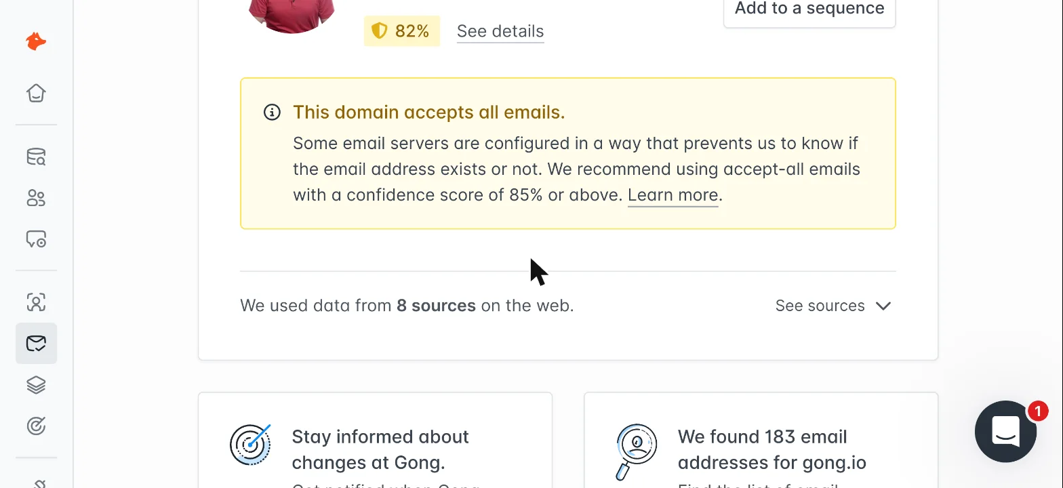Open the people leads sidebar icon
Viewport: 1063px width, 488px height.
click(36, 198)
